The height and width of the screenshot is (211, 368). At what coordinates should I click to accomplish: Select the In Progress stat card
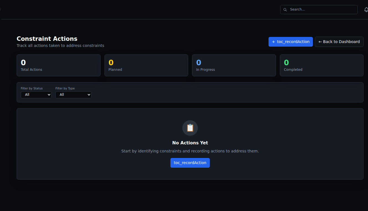[234, 65]
